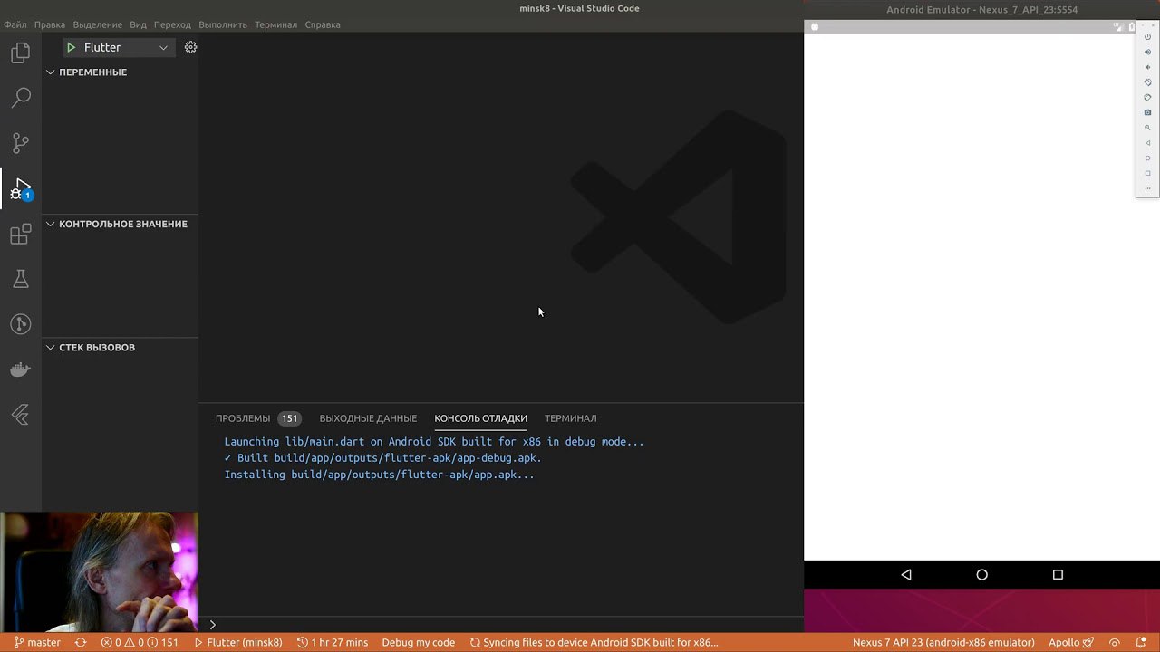Click the Built app-debug.apk console line
The height and width of the screenshot is (652, 1160).
pyautogui.click(x=383, y=458)
